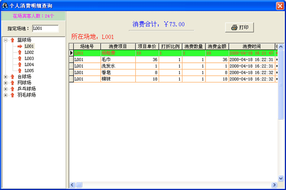
Task: Click the horizontal scrollbar left arrow
Action: coord(72,185)
